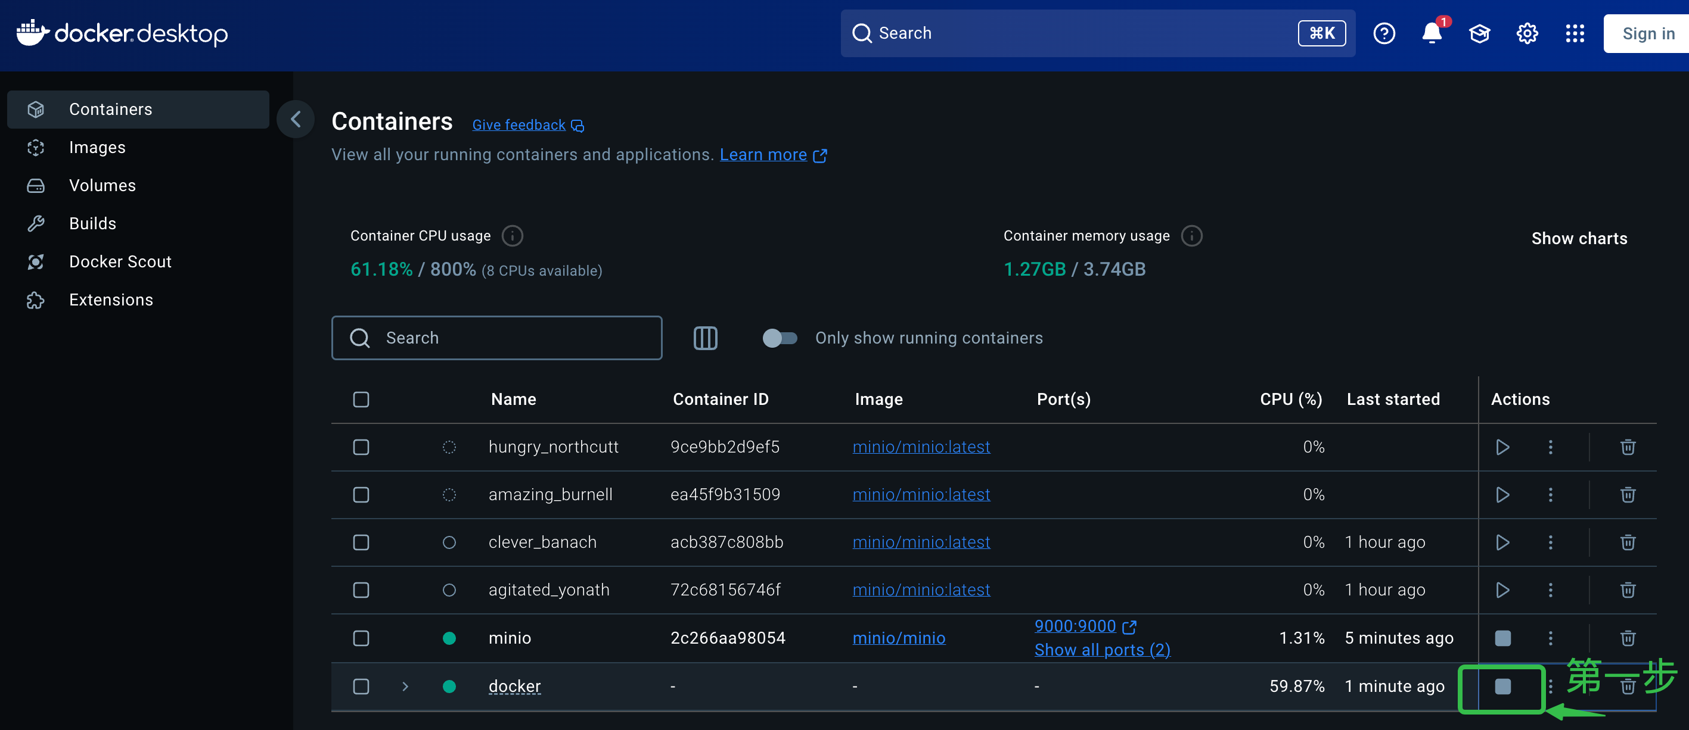Click the memory usage info icon
The image size is (1689, 730).
pyautogui.click(x=1191, y=236)
